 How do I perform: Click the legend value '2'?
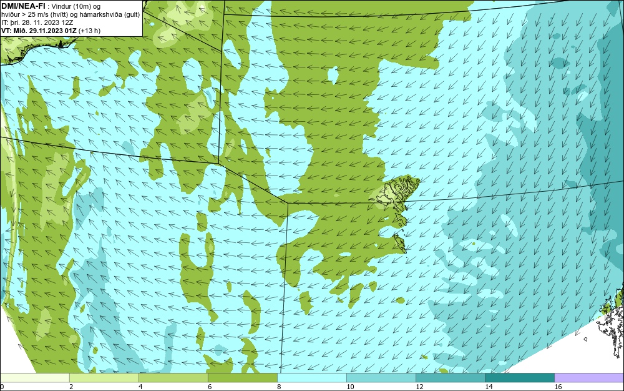[71, 387]
